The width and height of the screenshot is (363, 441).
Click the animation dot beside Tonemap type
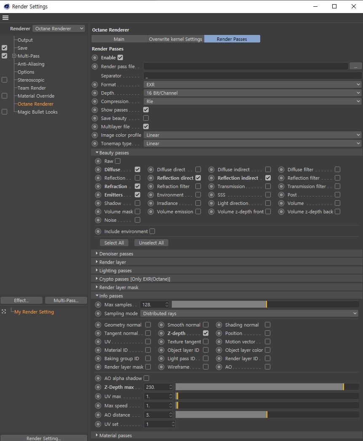95,144
